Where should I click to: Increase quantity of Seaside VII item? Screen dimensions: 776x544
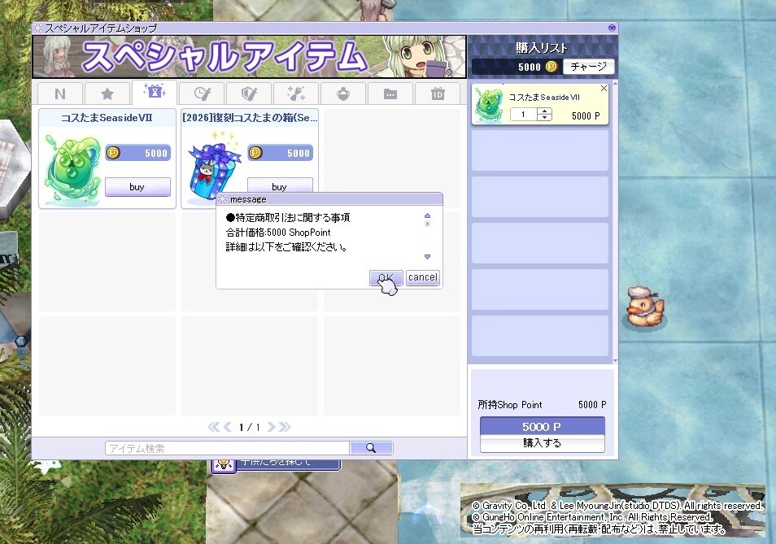coord(544,111)
